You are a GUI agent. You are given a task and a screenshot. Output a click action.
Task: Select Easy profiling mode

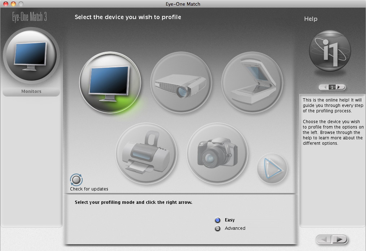coord(218,220)
